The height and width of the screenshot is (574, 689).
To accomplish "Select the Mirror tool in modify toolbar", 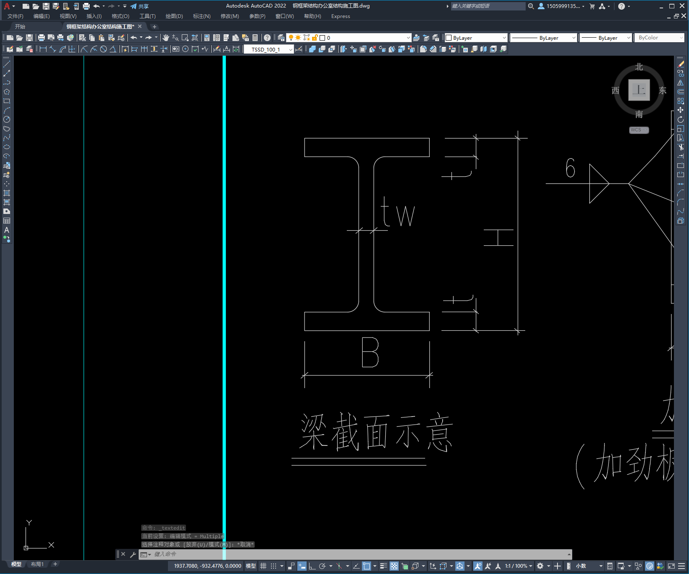I will pos(681,82).
